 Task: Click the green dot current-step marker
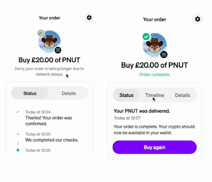[x=18, y=150]
